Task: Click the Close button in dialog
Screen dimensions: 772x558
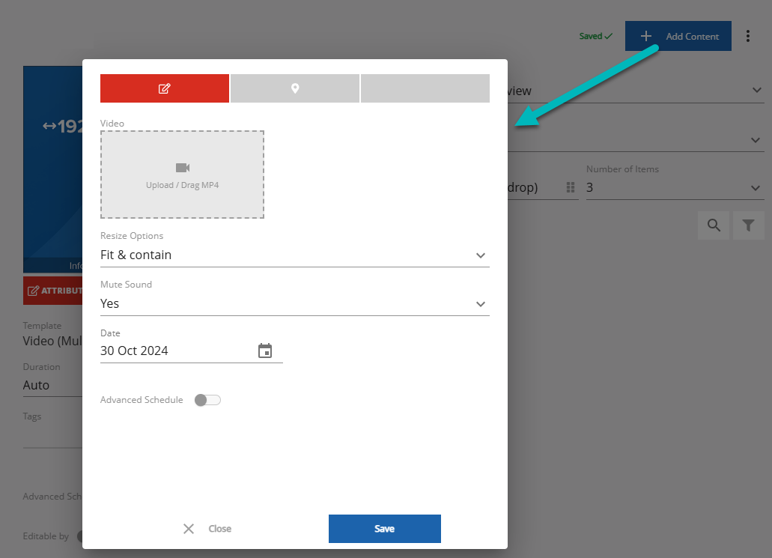Action: pyautogui.click(x=207, y=529)
